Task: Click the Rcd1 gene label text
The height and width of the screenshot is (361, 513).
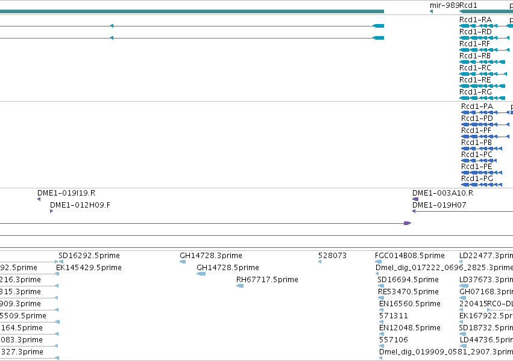Action: (x=468, y=5)
